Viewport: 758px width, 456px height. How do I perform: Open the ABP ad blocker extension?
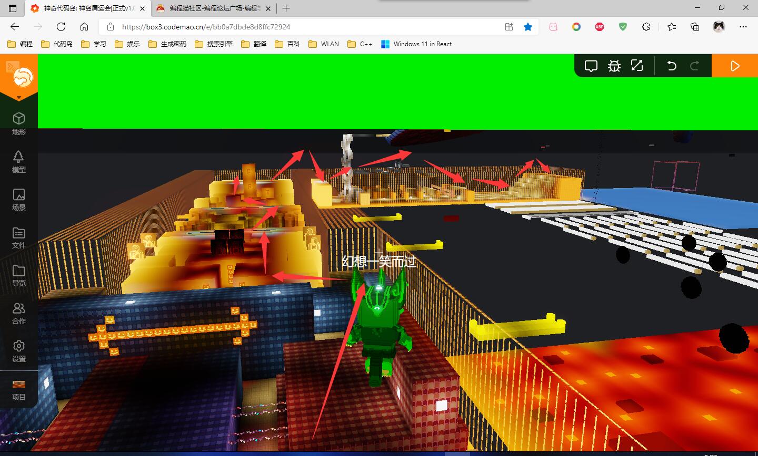coord(600,27)
